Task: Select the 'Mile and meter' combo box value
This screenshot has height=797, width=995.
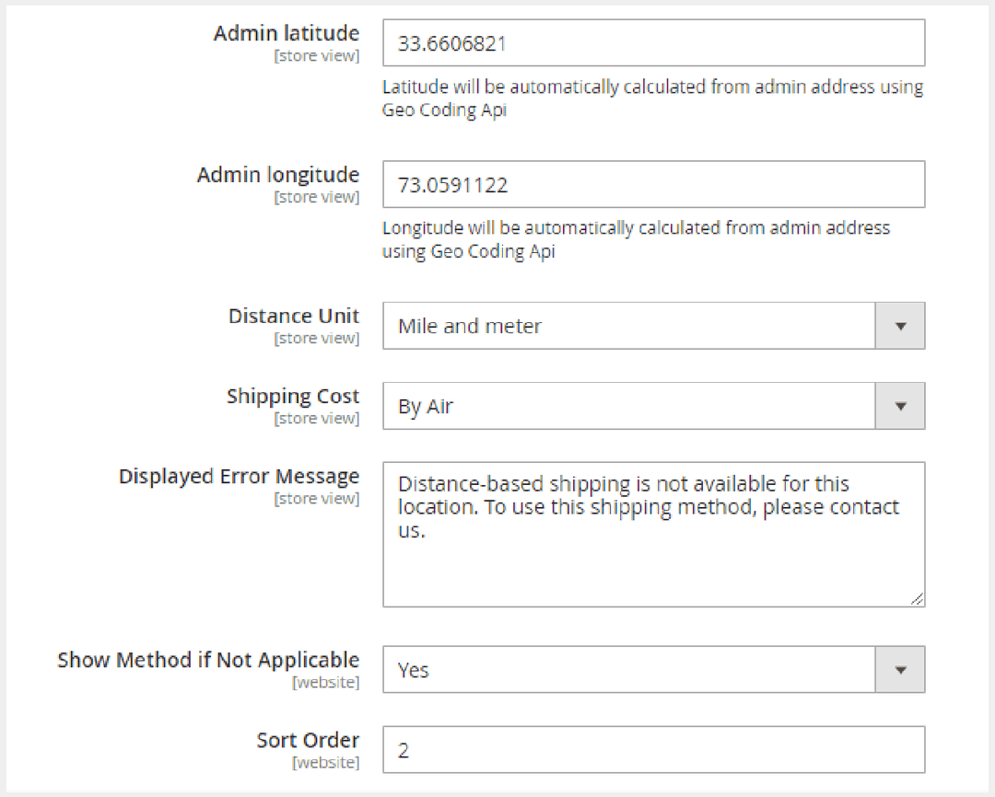Action: (628, 326)
